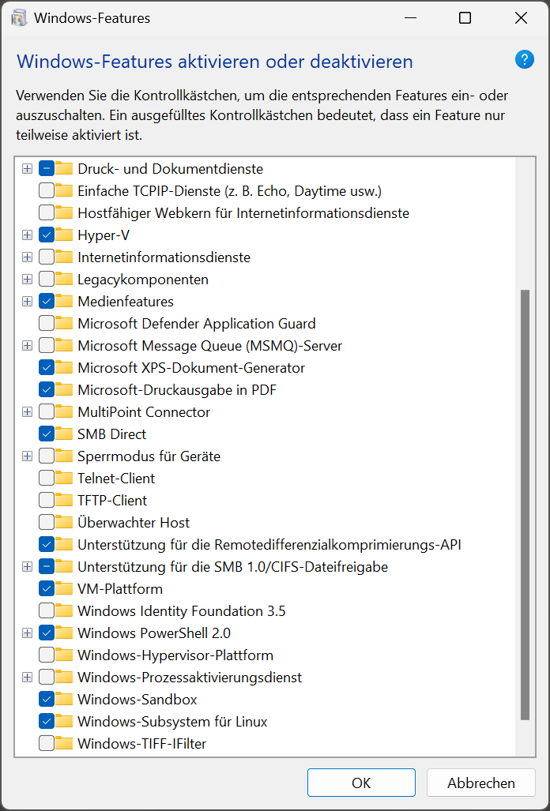Image resolution: width=550 pixels, height=811 pixels.
Task: Check the Windows-TIFF-IFilter checkbox
Action: pyautogui.click(x=47, y=743)
